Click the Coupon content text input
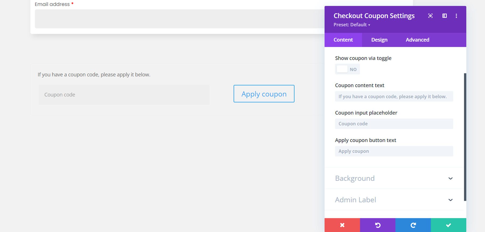485x232 pixels. click(x=394, y=97)
